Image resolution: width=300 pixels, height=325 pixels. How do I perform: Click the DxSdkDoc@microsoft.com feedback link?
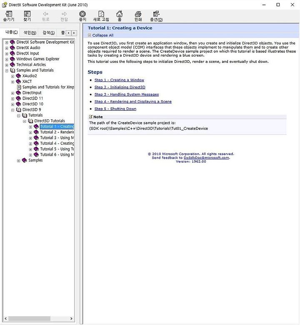coord(206,158)
